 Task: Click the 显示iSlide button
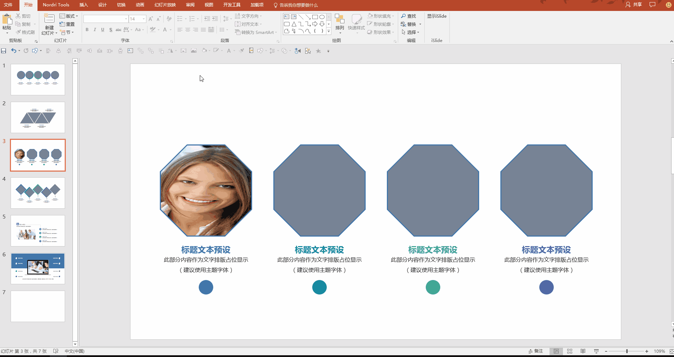(437, 16)
